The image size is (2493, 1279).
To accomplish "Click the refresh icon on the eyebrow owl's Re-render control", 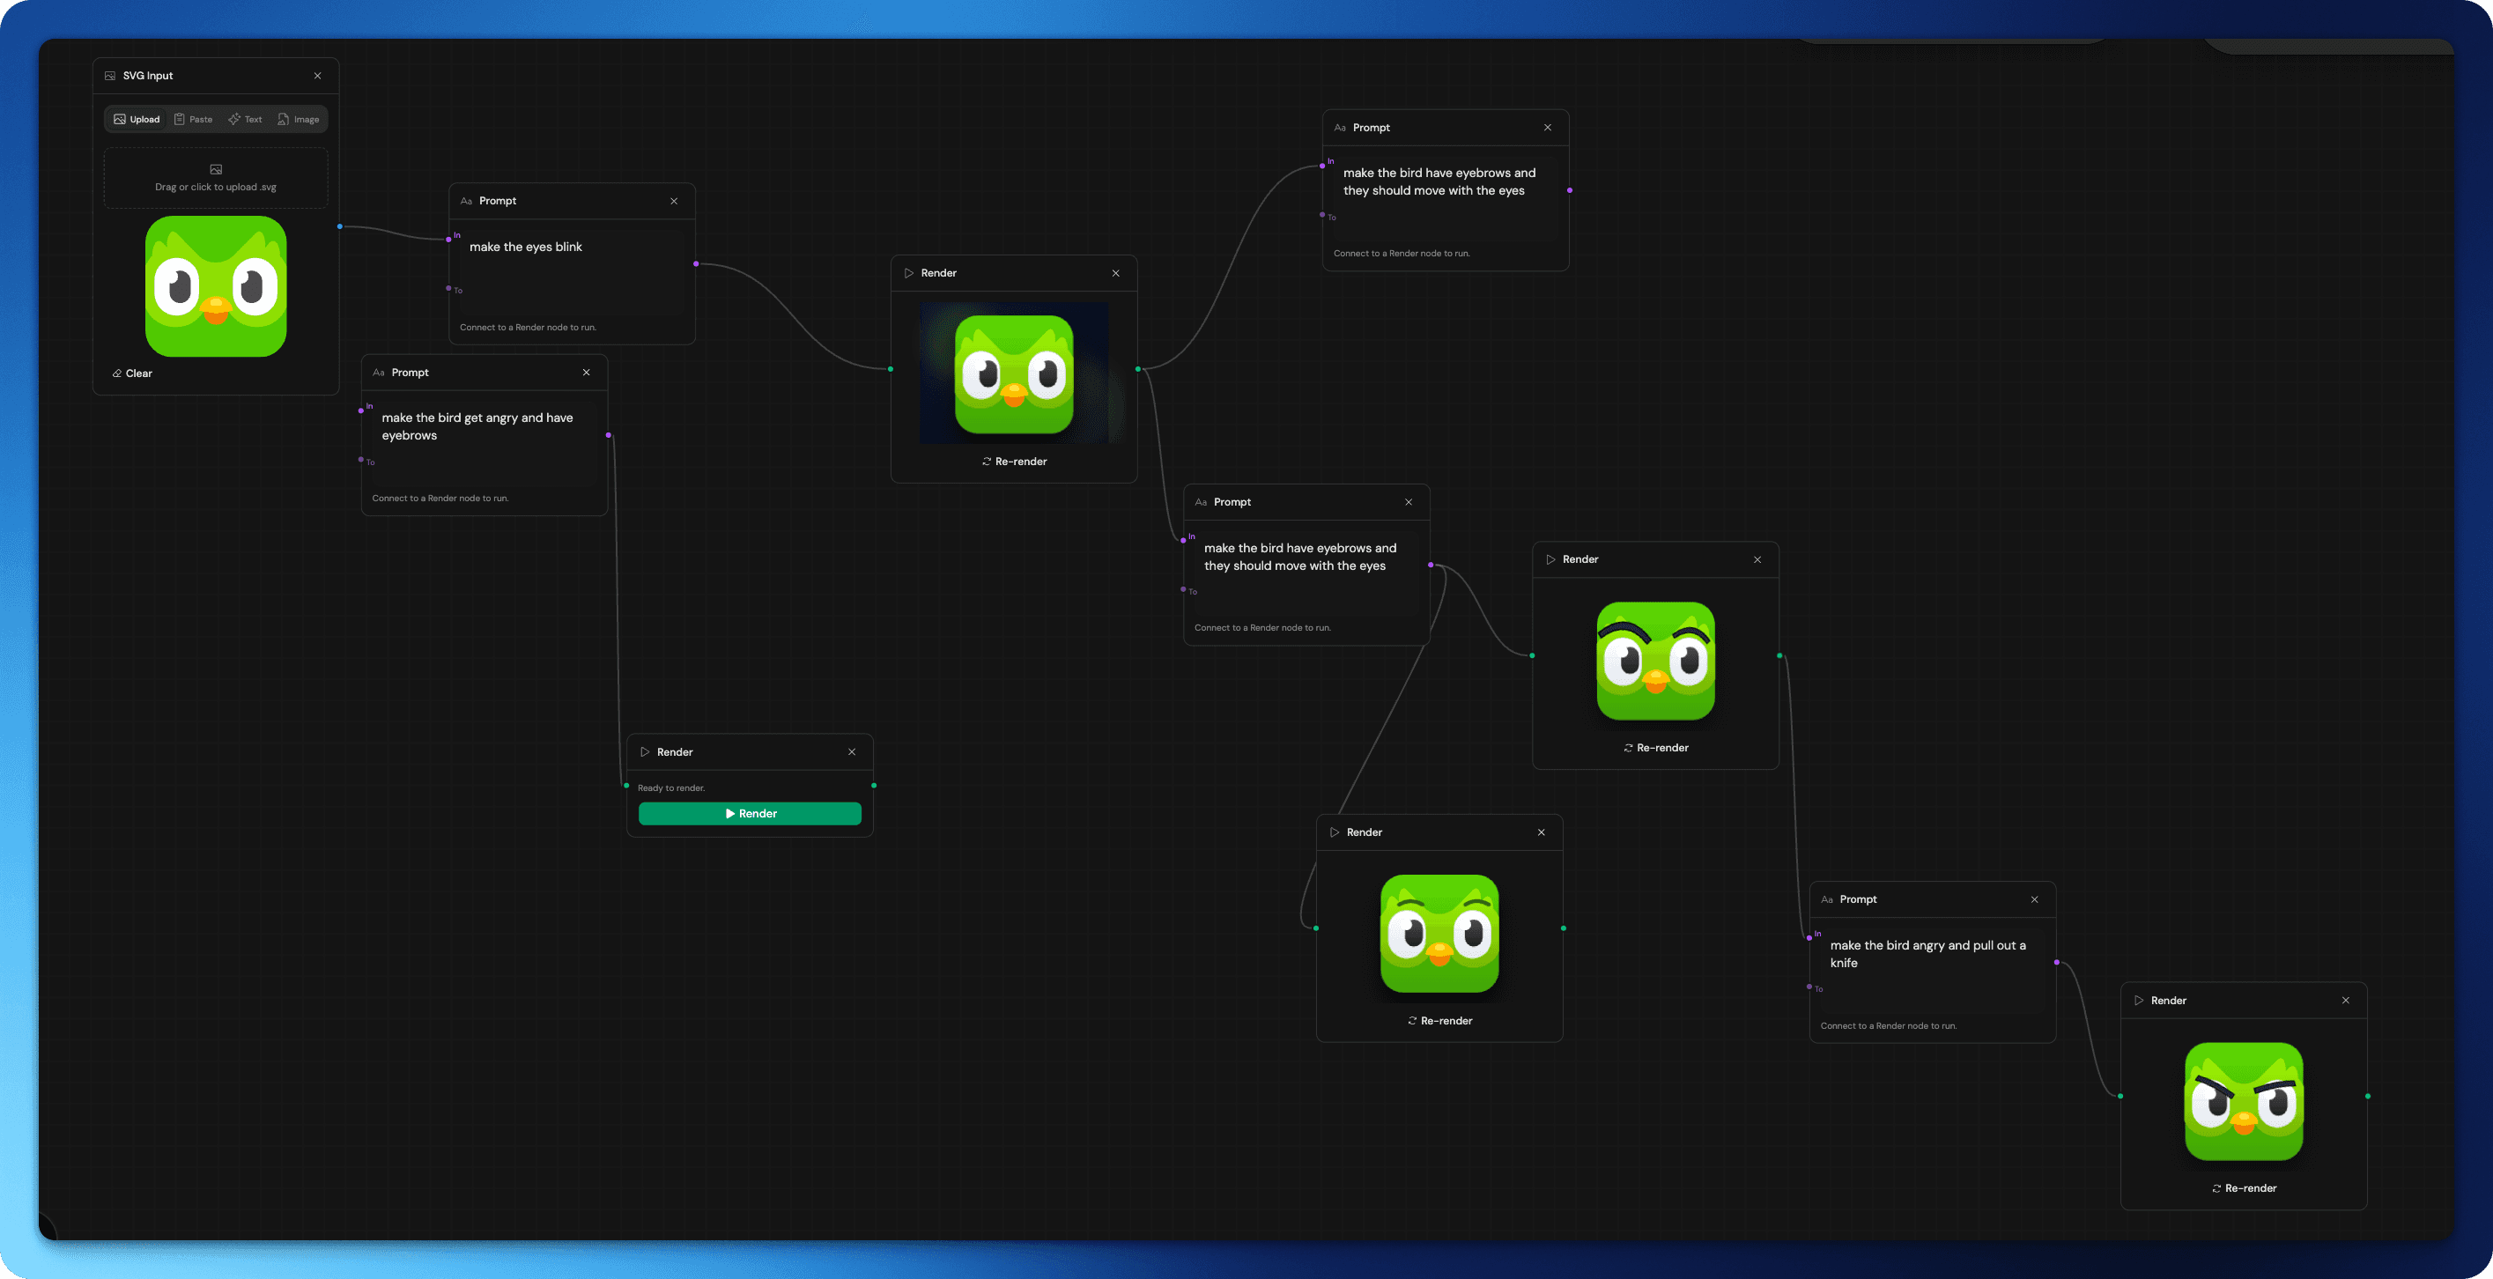I will tap(1628, 747).
